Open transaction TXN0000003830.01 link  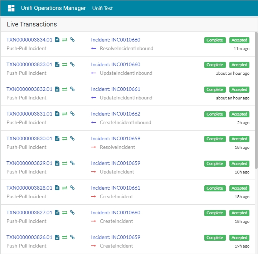pos(29,138)
